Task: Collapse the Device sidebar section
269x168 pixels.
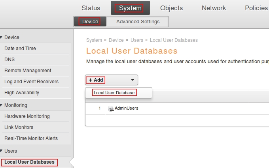Action: (x=2, y=37)
